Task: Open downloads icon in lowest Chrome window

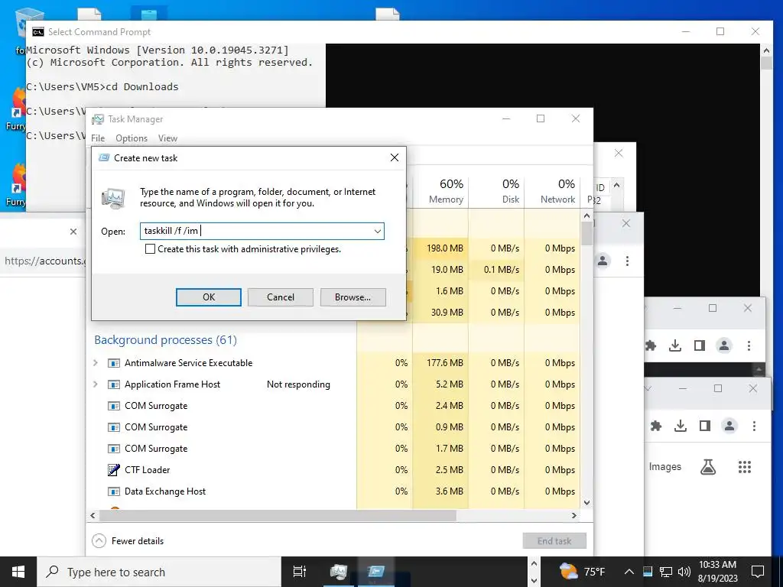Action: 680,426
